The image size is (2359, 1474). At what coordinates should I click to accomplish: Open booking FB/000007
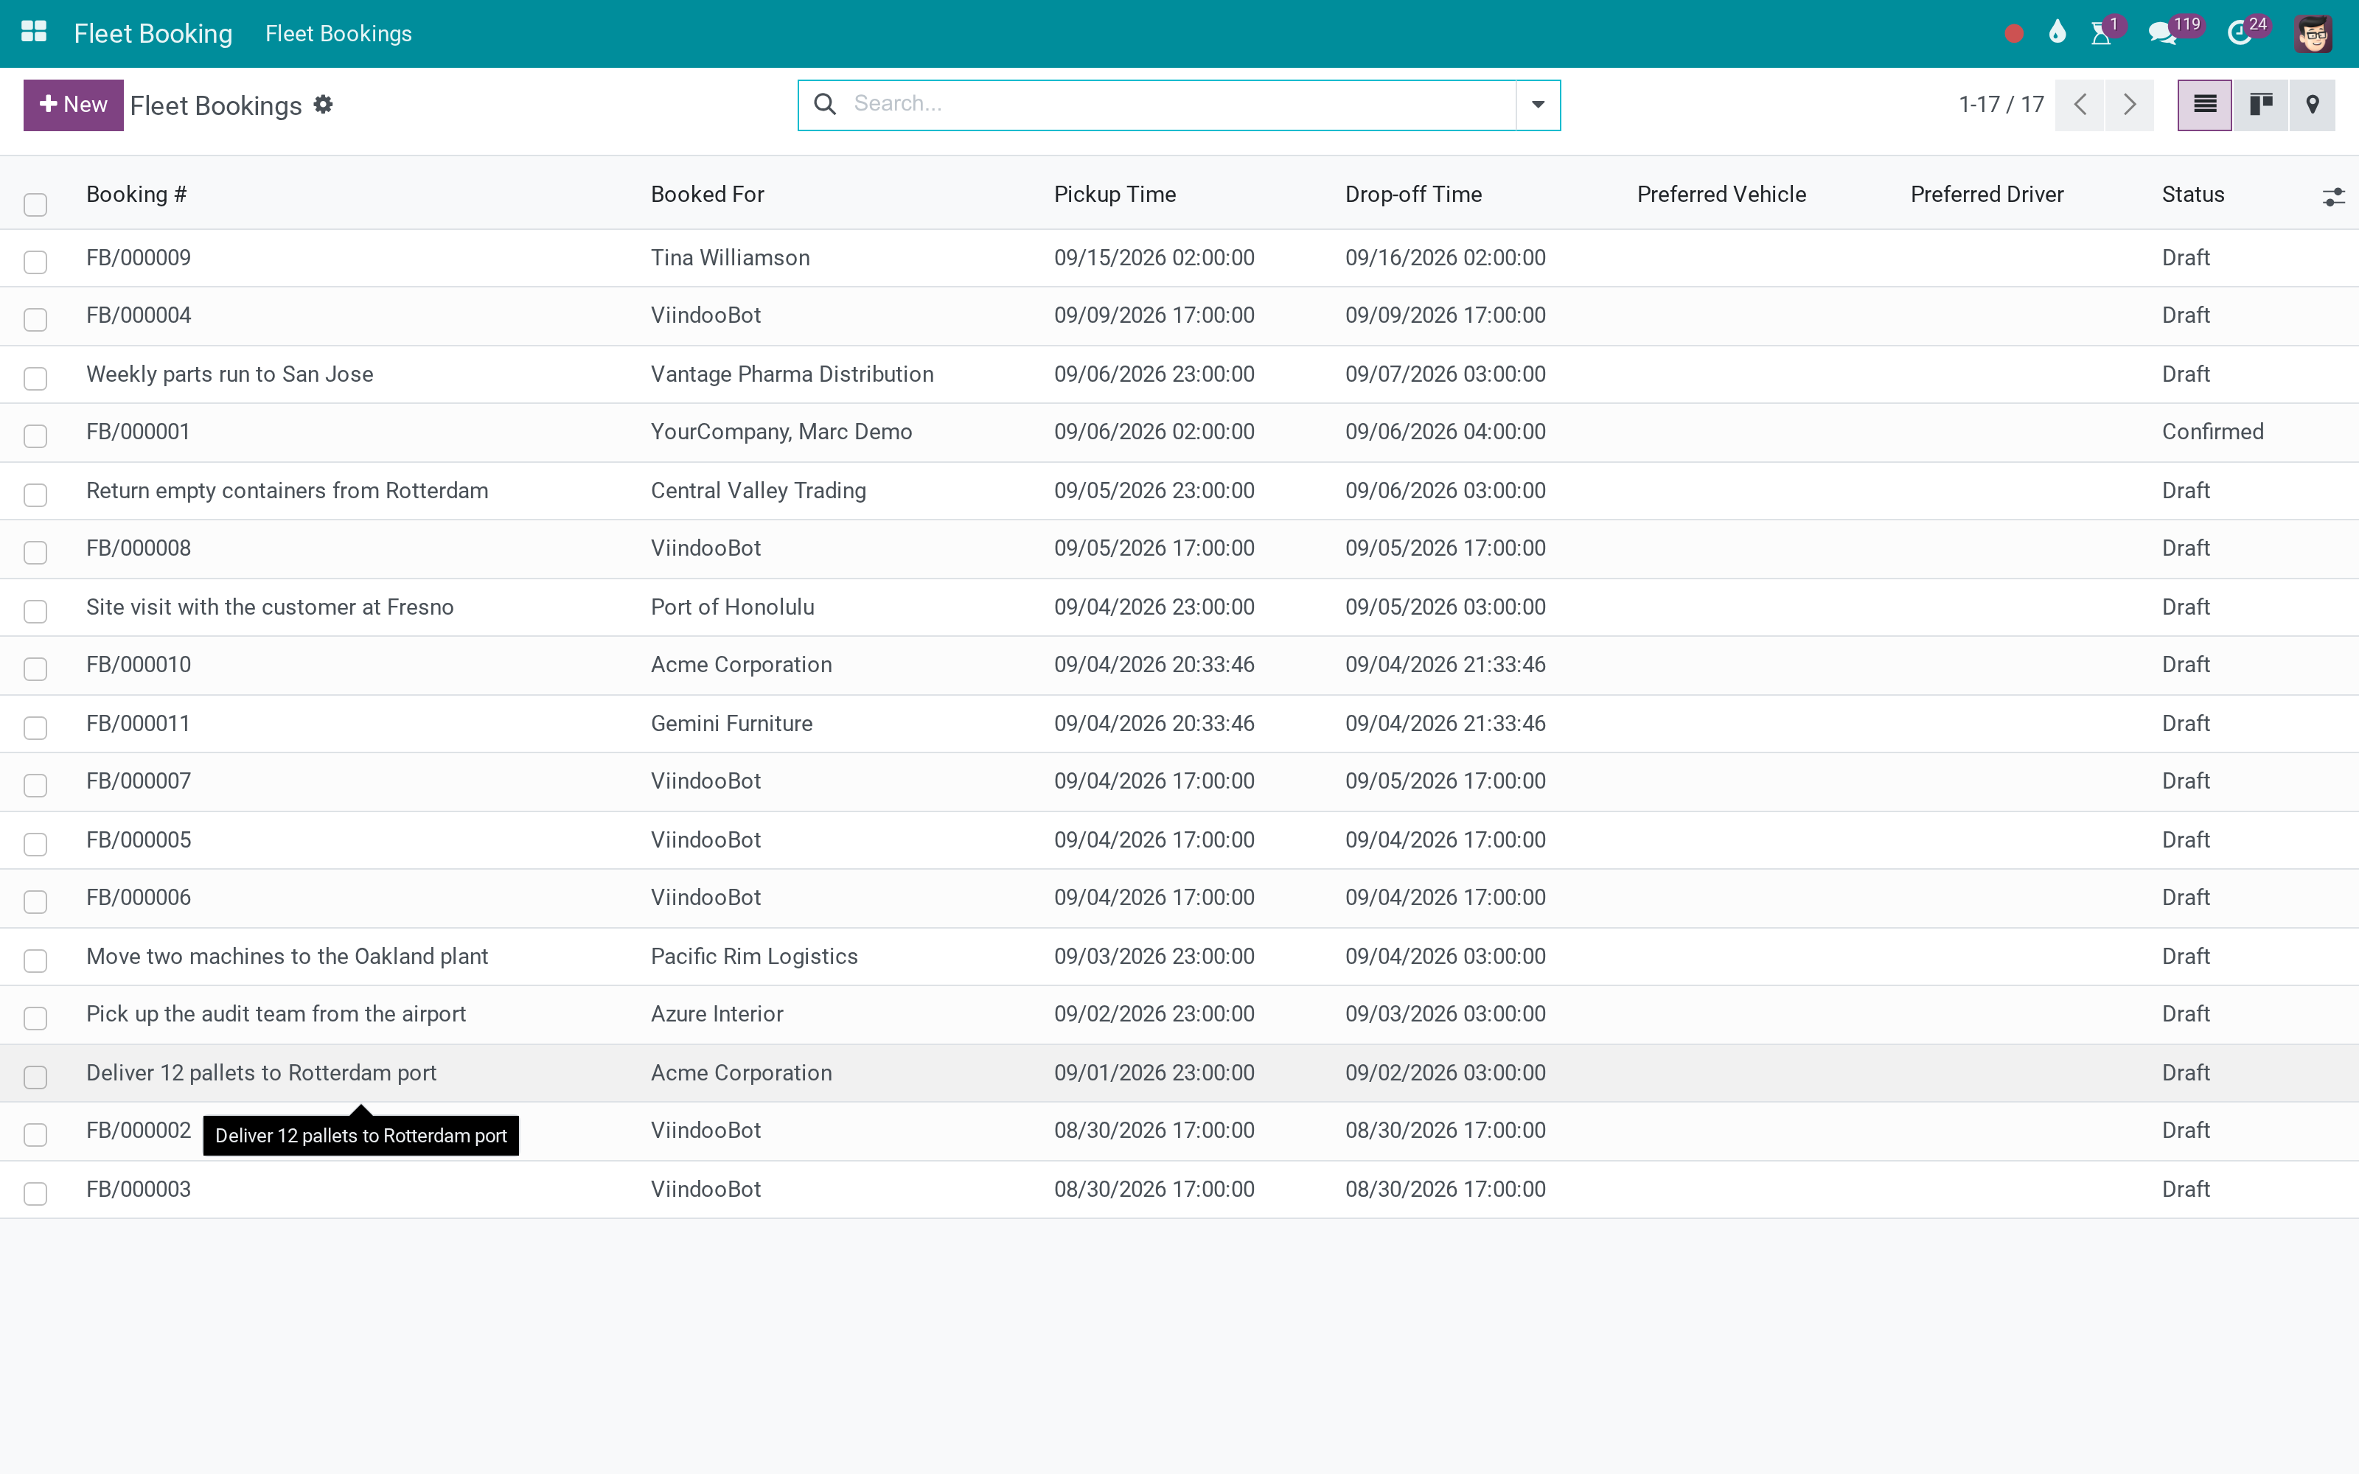pyautogui.click(x=139, y=781)
